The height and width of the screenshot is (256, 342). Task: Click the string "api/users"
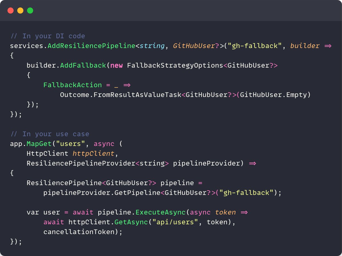point(175,222)
